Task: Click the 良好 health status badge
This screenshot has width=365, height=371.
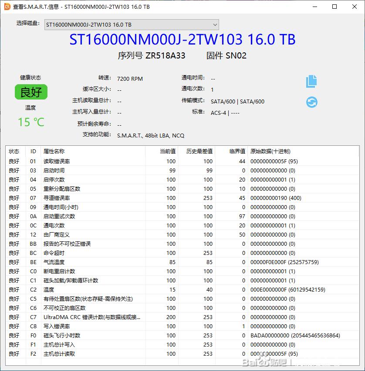Action: tap(31, 92)
